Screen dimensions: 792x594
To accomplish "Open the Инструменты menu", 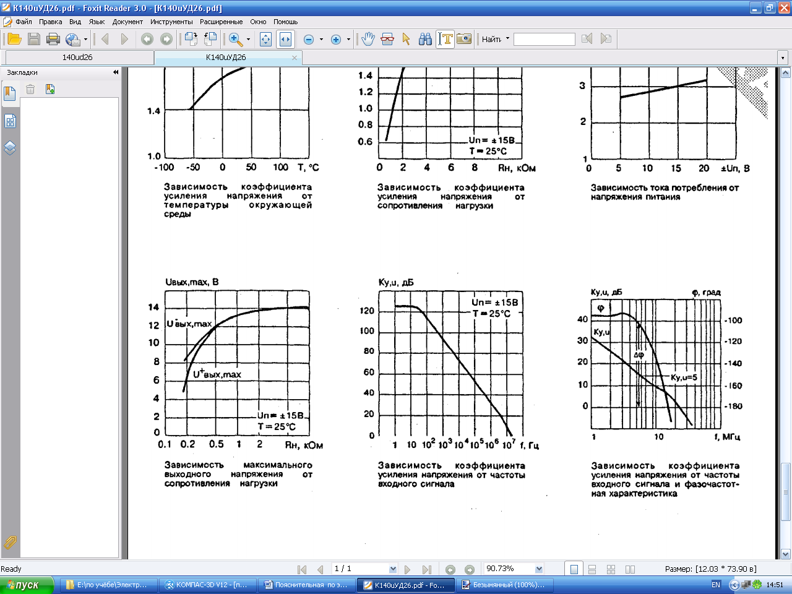I will (171, 22).
